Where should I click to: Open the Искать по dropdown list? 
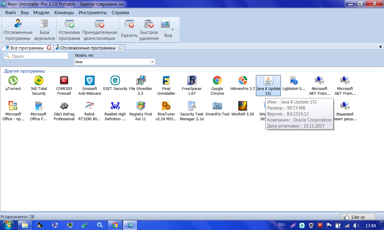[x=152, y=62]
